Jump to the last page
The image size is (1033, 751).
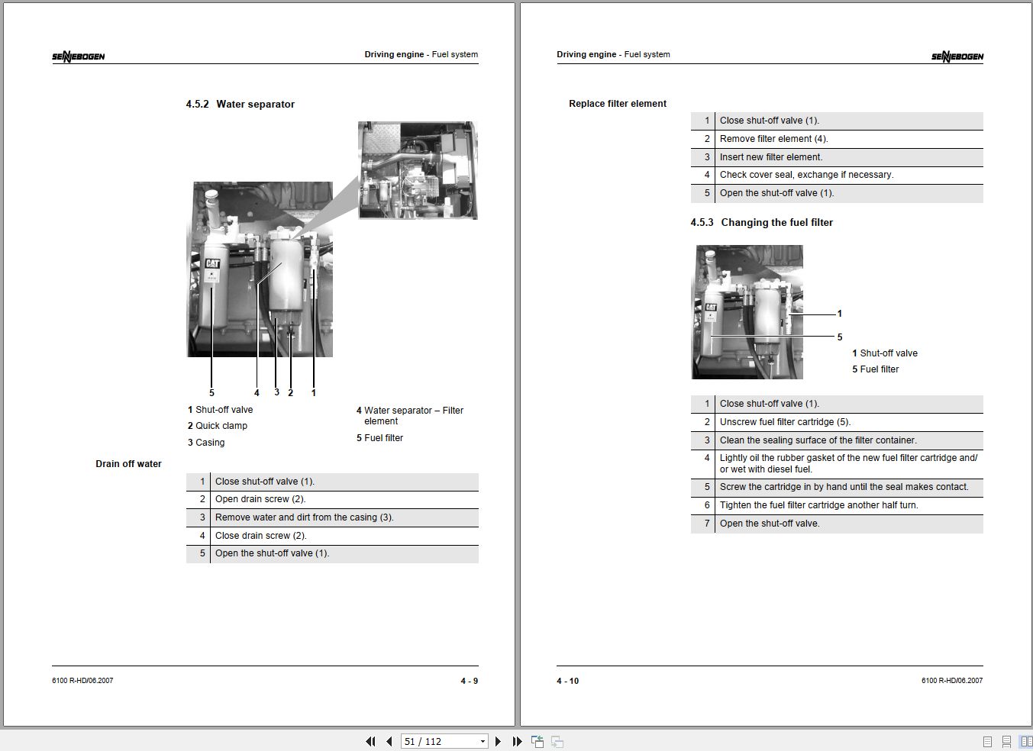point(517,741)
